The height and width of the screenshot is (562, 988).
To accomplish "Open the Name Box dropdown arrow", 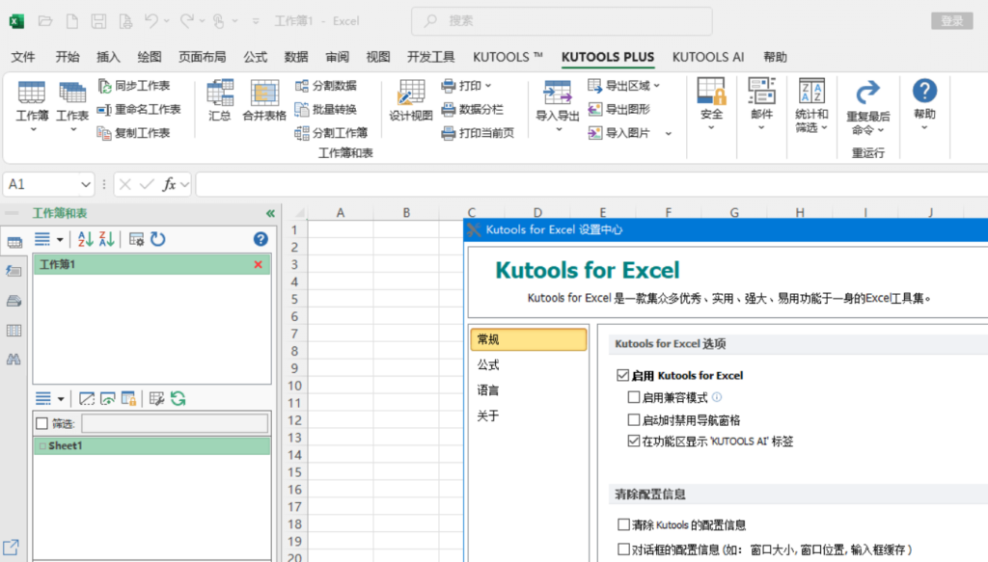I will point(86,184).
